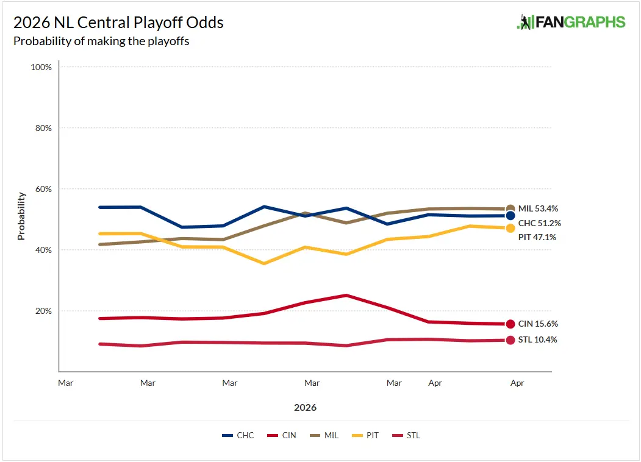Toggle the PIT series in legend

point(365,435)
